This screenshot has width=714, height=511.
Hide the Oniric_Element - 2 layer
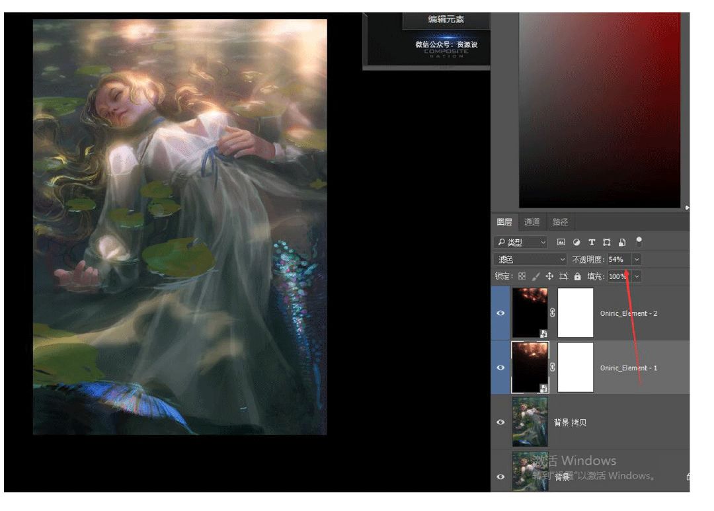[500, 313]
